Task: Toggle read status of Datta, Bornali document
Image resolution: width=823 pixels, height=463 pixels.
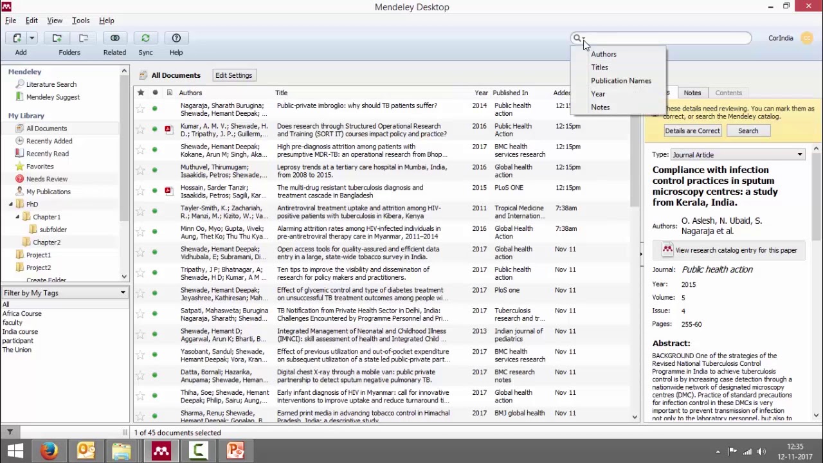Action: pos(155,376)
